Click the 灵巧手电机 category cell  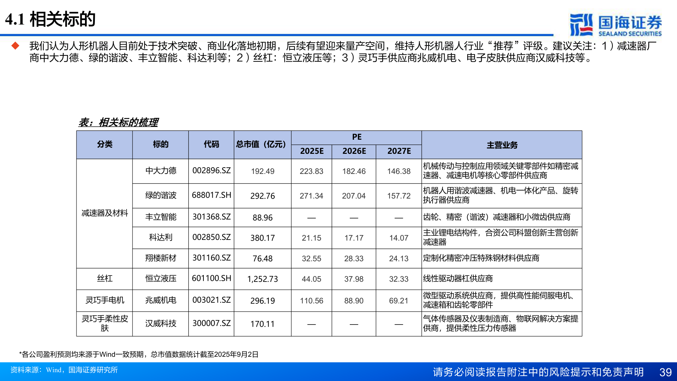point(105,300)
